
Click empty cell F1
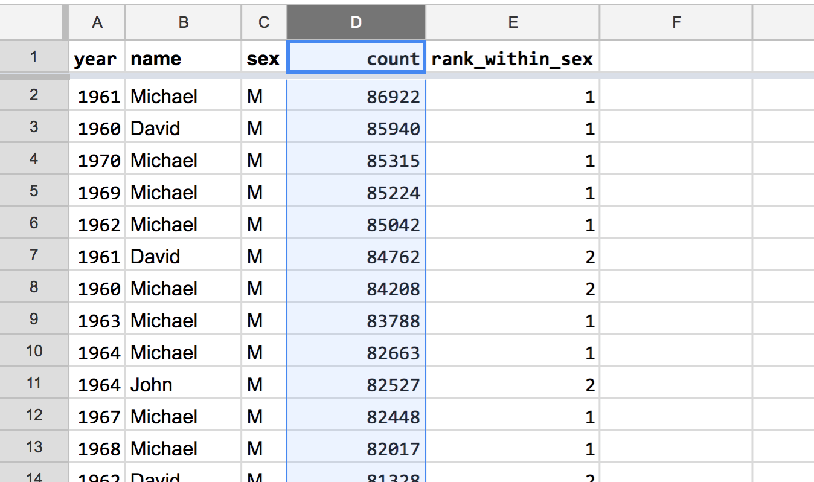[x=676, y=59]
